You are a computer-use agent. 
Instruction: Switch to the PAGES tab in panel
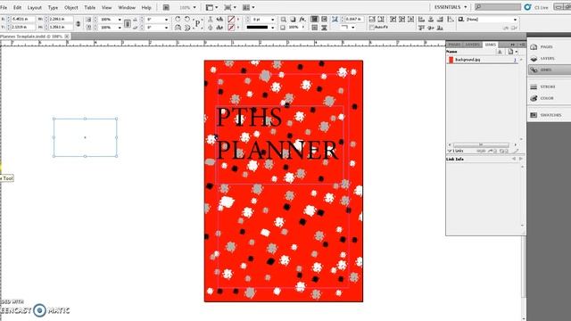click(x=454, y=45)
